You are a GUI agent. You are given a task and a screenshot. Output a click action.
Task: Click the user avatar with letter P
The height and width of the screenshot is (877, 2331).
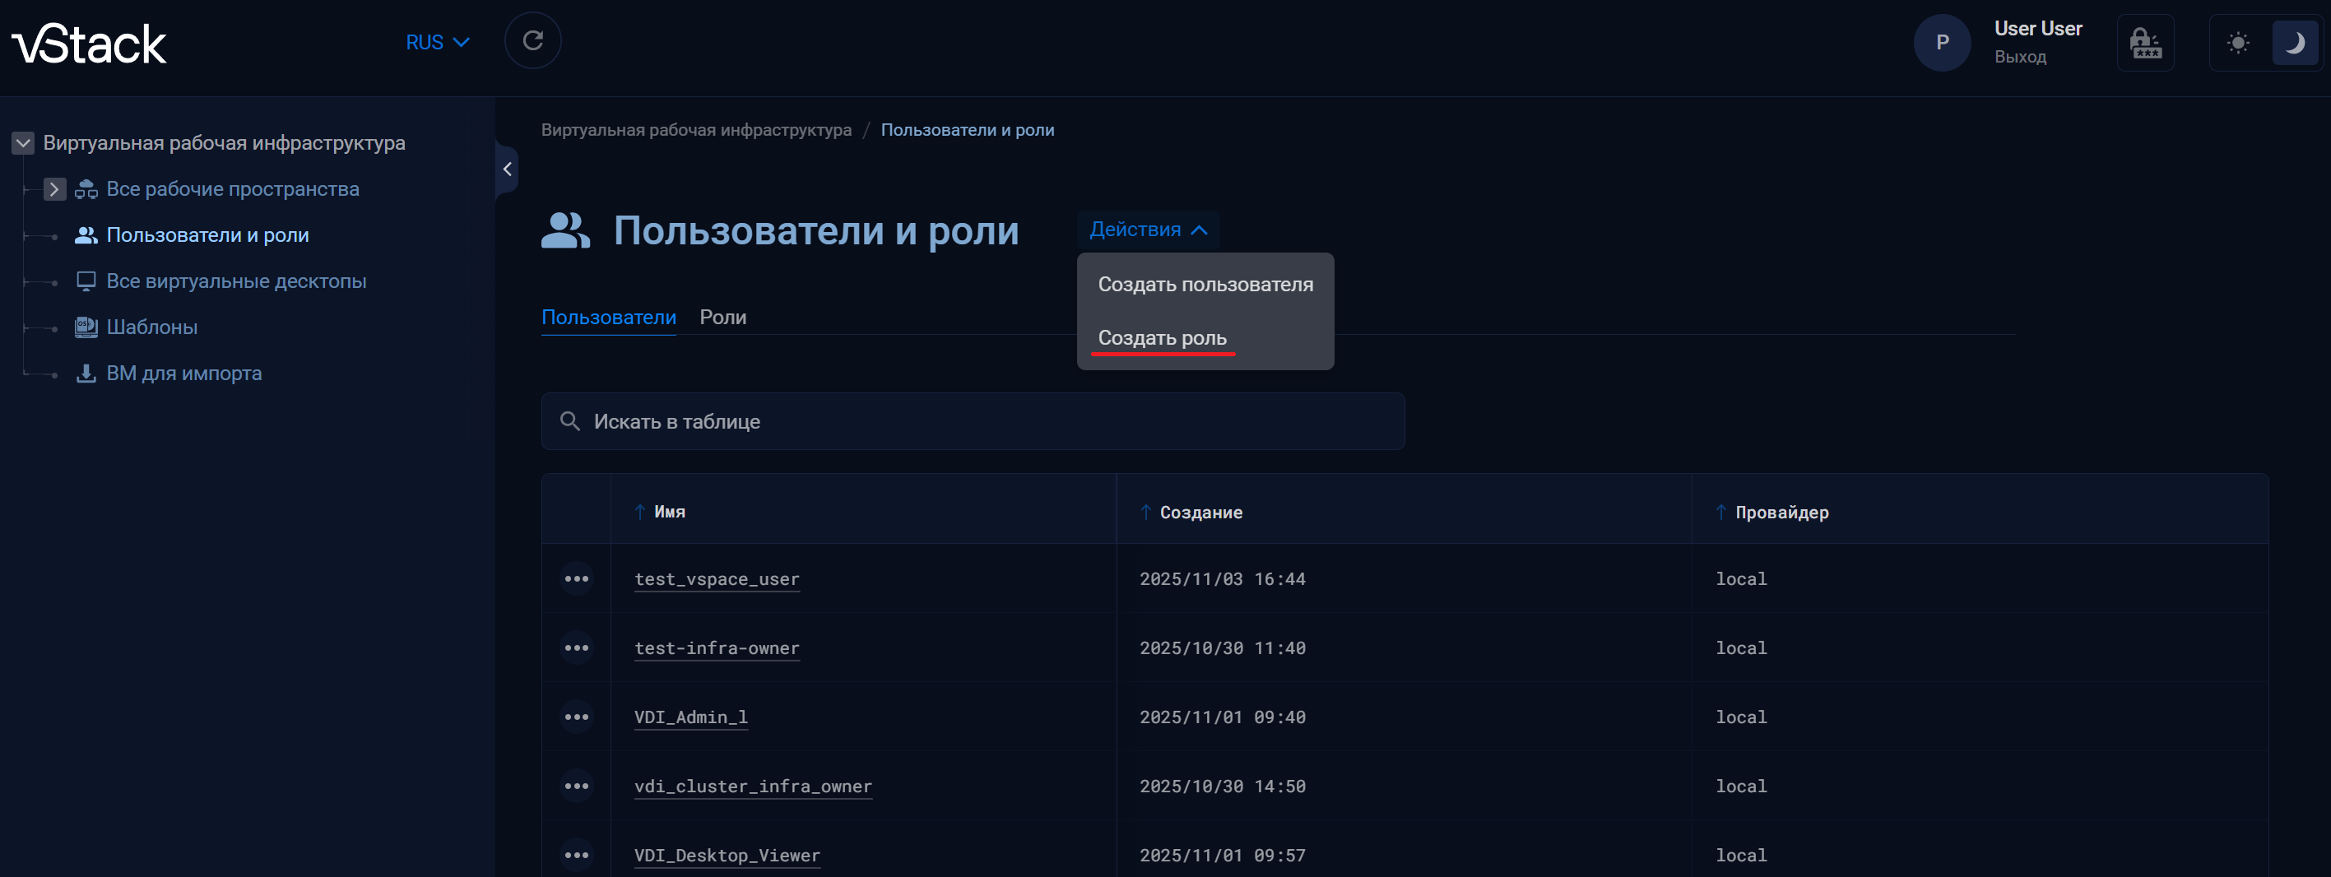tap(1941, 43)
